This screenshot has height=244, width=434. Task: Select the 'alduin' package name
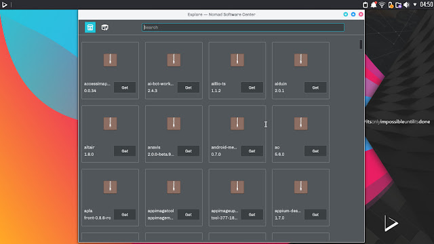click(x=281, y=84)
